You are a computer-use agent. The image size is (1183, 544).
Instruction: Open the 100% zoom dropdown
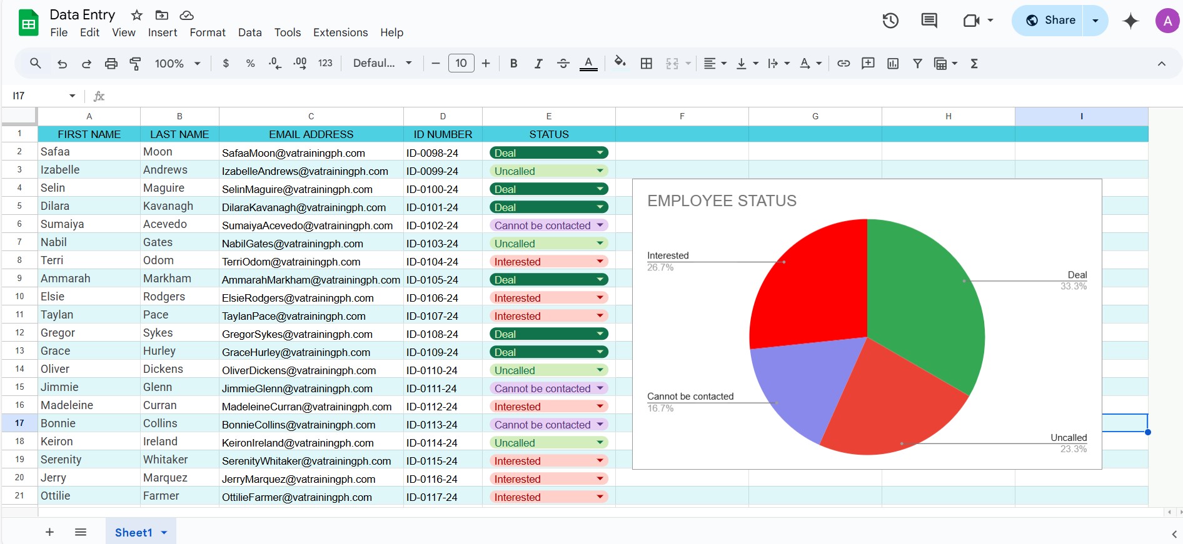(178, 64)
